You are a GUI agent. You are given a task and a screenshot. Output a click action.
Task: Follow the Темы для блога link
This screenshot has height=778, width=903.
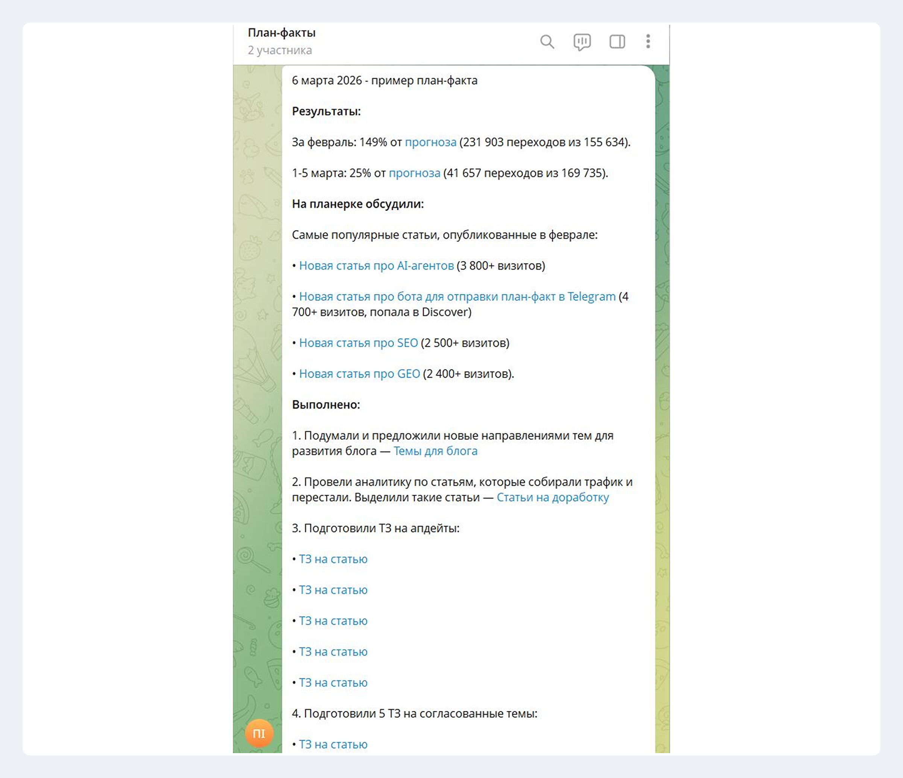pyautogui.click(x=435, y=451)
